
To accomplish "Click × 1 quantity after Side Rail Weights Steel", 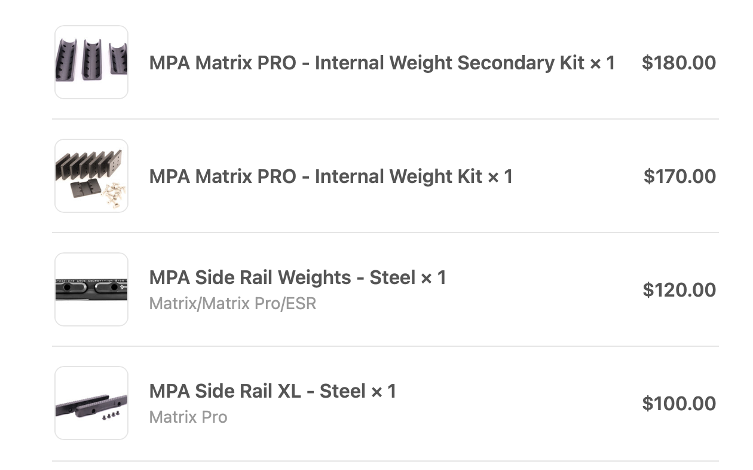I will coord(433,277).
